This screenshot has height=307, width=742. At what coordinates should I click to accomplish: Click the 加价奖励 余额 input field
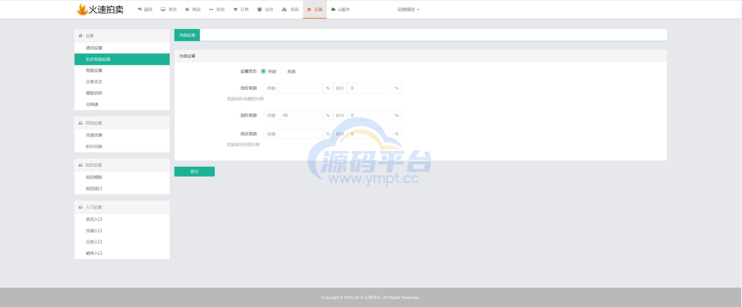tap(301, 115)
